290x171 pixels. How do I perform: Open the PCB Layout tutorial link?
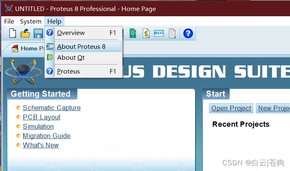(x=42, y=117)
